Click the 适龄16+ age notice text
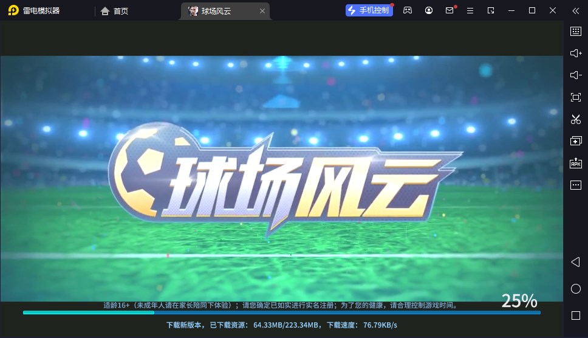Image resolution: width=588 pixels, height=338 pixels. (x=281, y=305)
